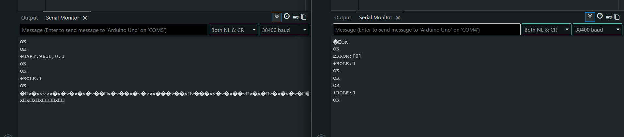The width and height of the screenshot is (624, 137).
Task: Open the COM4 baud rate dropdown
Action: pyautogui.click(x=597, y=30)
